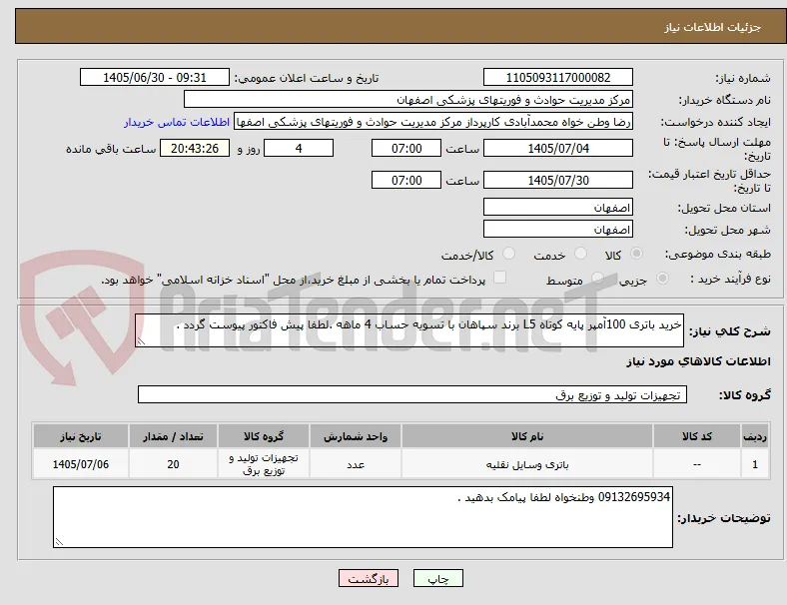Click the resize handle of description textarea
This screenshot has height=605, width=787.
pos(141,341)
